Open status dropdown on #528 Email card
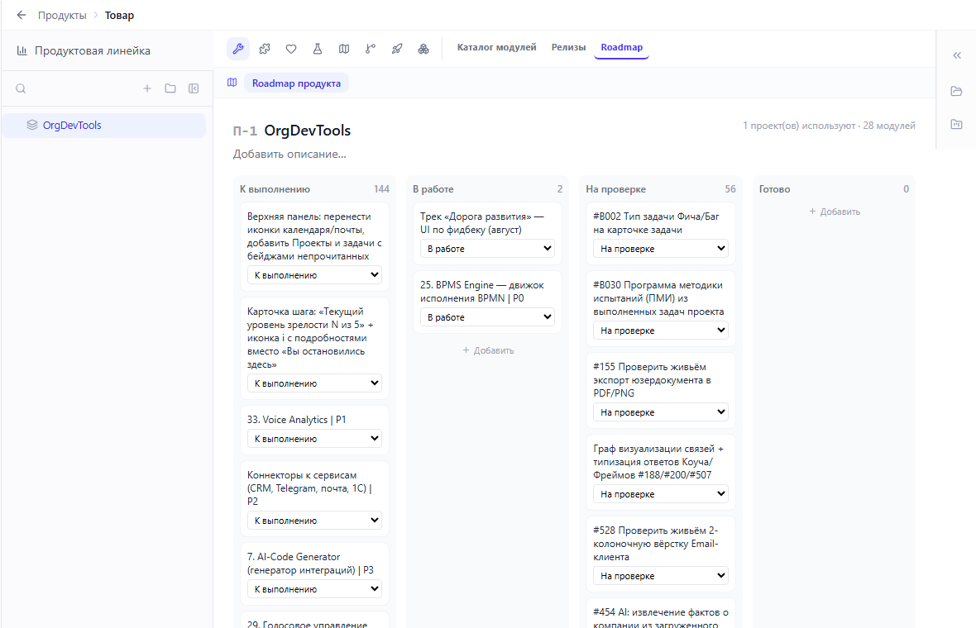Viewport: 976px width, 628px height. 660,576
